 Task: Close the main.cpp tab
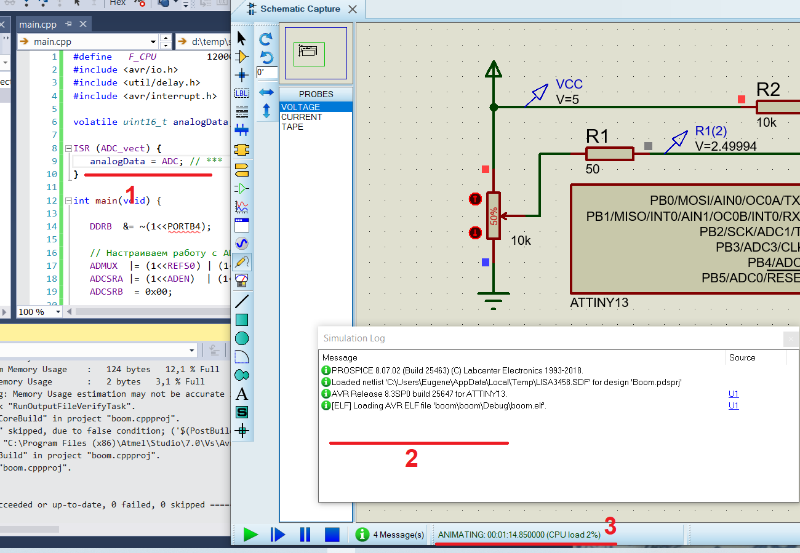(82, 24)
